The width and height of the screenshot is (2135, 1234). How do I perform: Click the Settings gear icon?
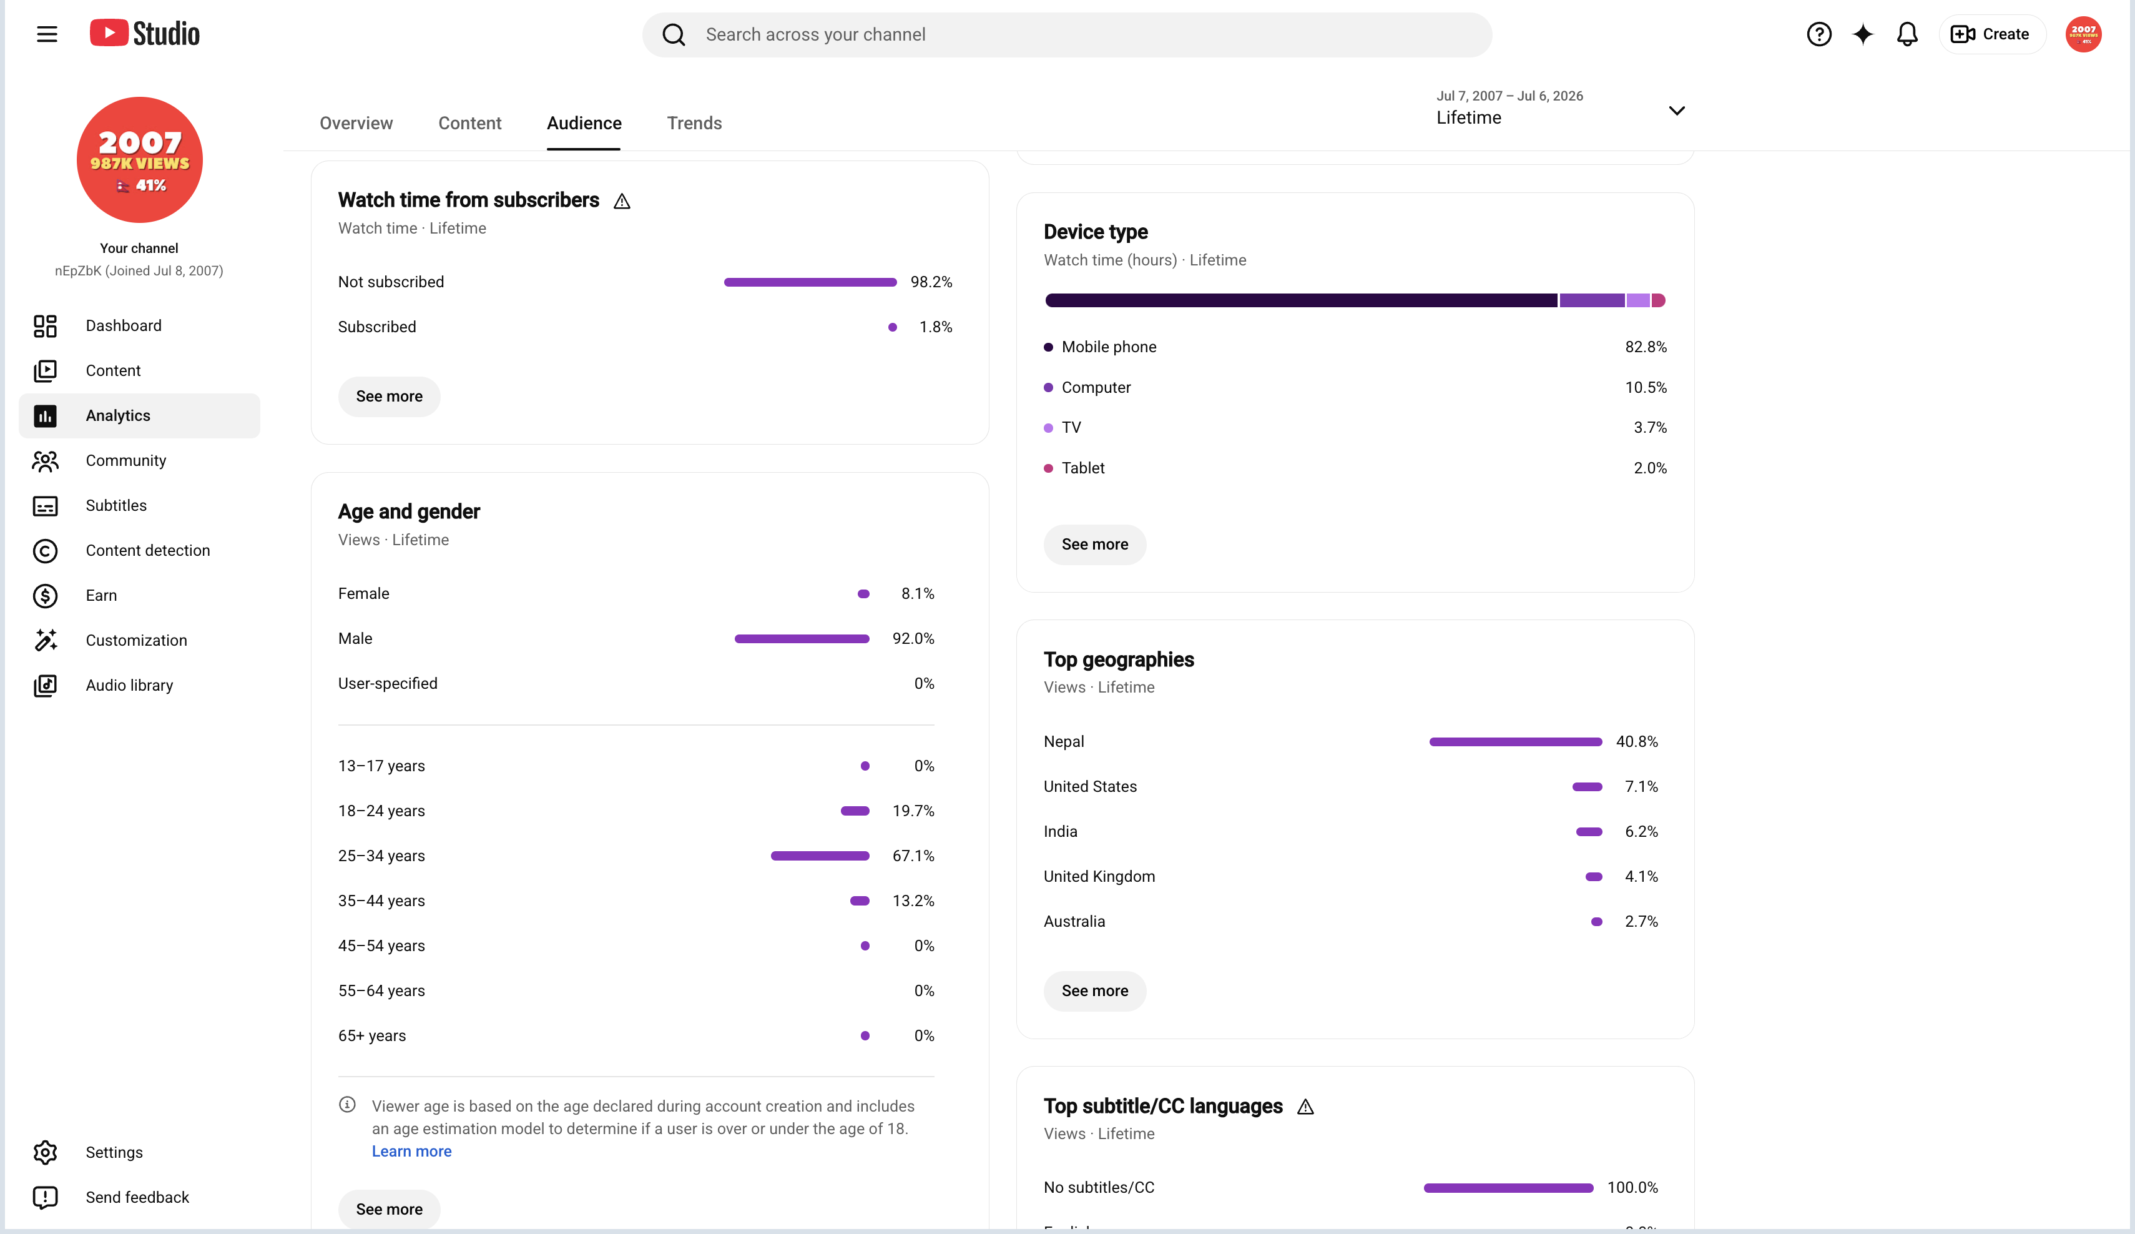pyautogui.click(x=45, y=1153)
